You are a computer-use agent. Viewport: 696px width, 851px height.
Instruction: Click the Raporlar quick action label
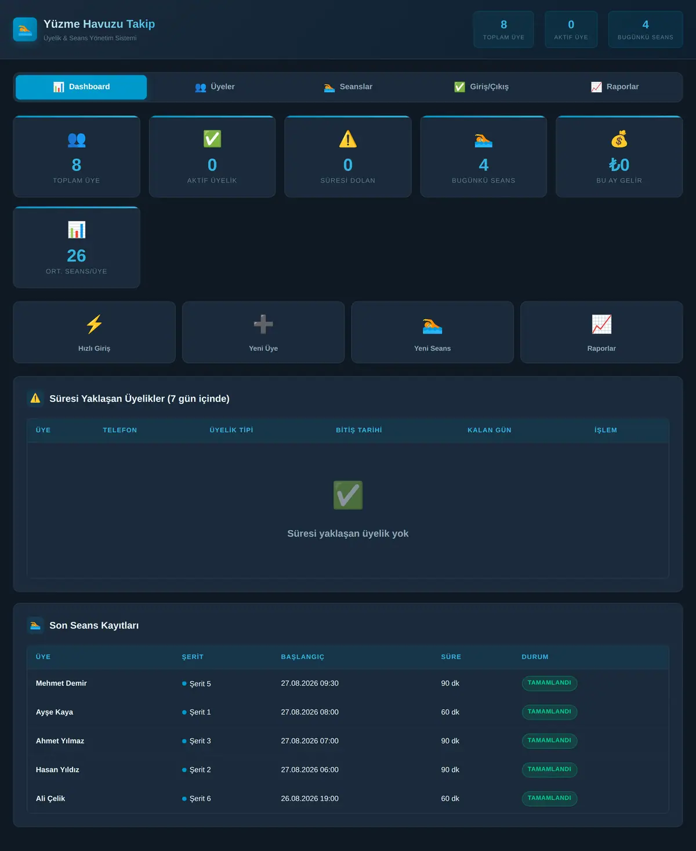[x=601, y=349]
